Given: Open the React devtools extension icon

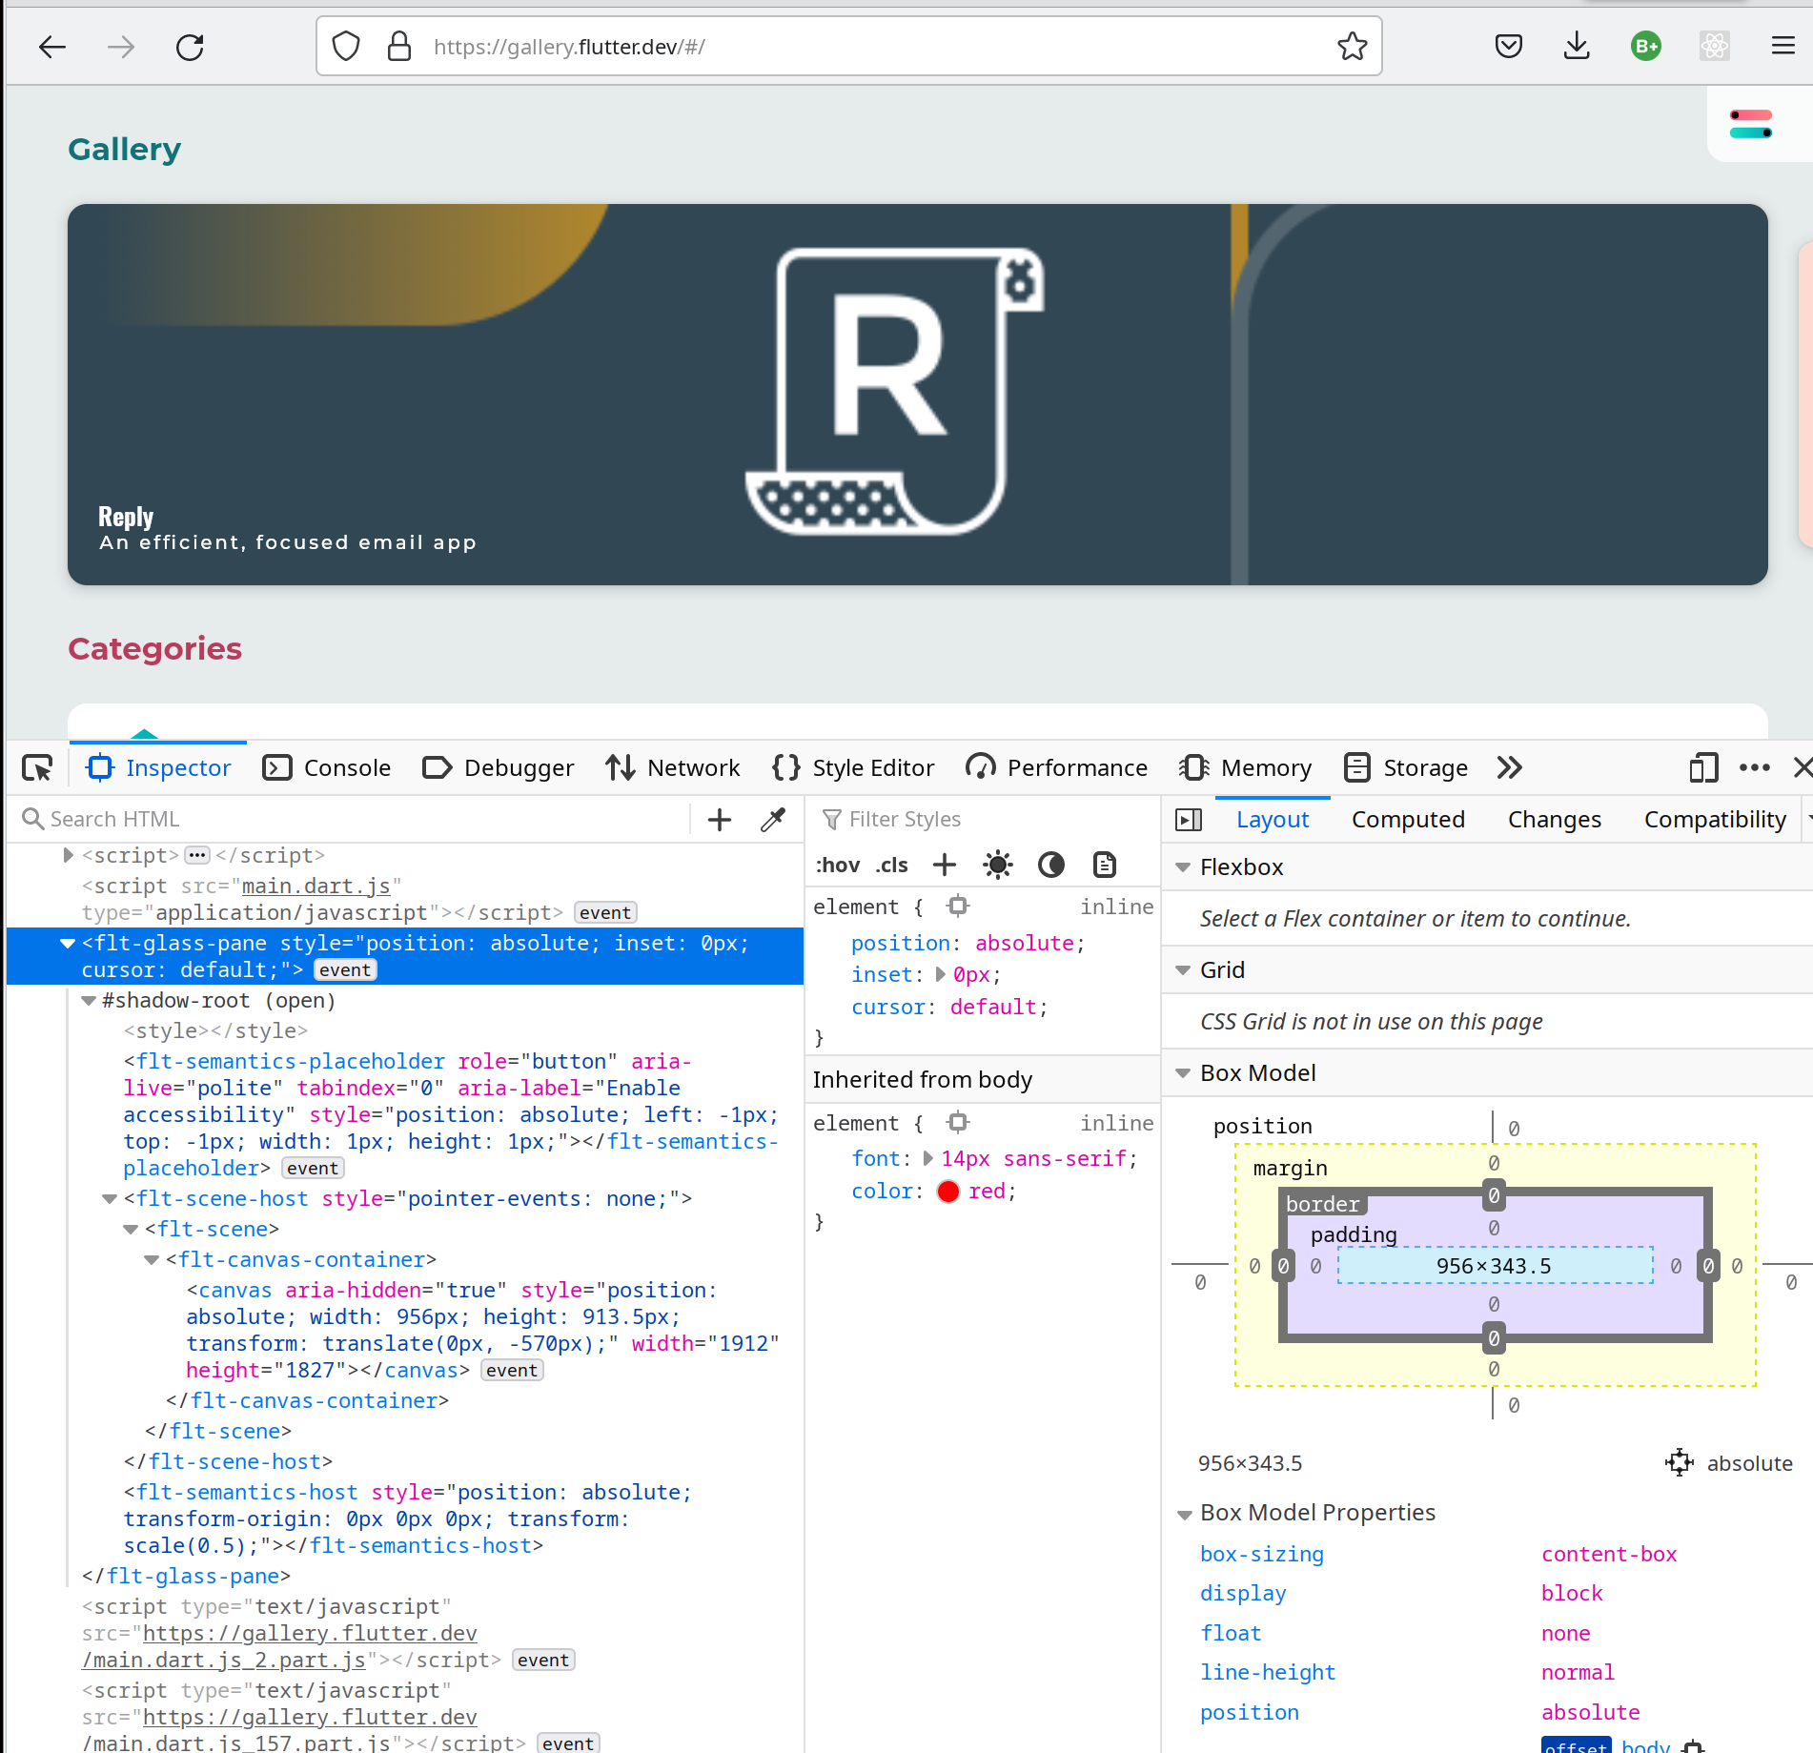Looking at the screenshot, I should (1714, 46).
